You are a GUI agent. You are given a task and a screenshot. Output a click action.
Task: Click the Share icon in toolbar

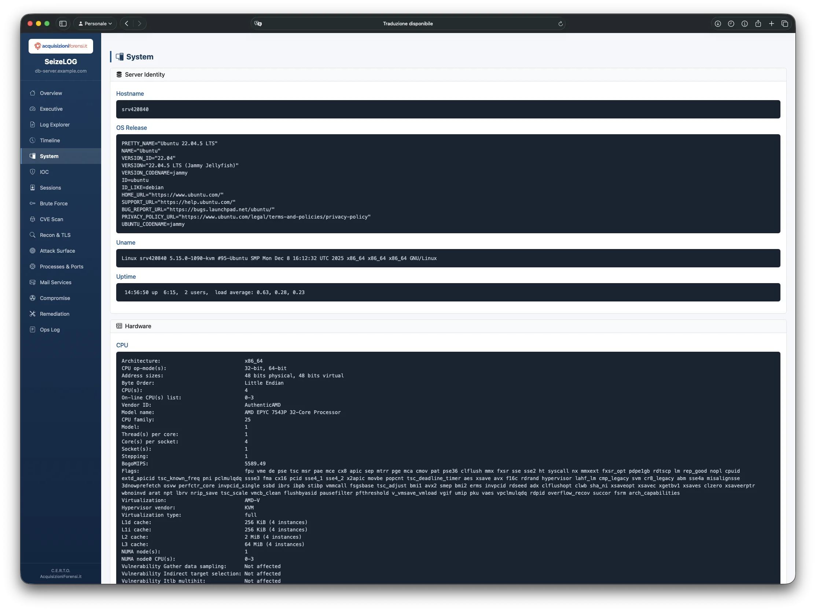[758, 23]
